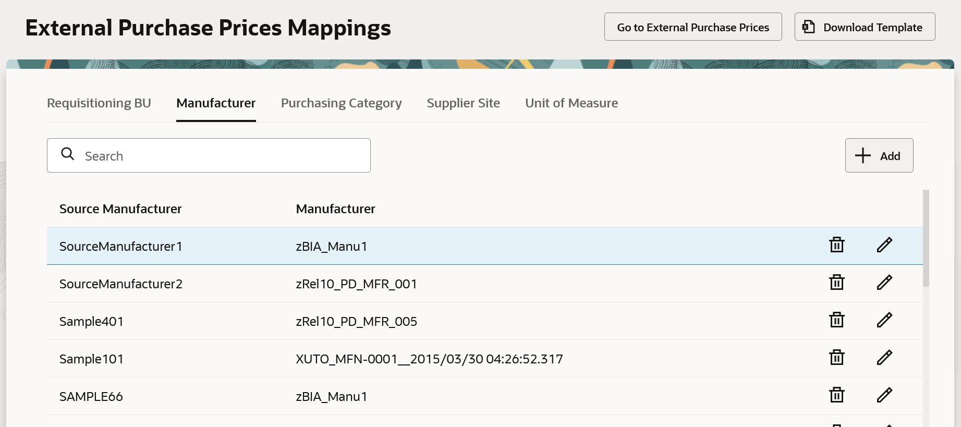Go to the Unit of Measure tab
The width and height of the screenshot is (961, 427).
[571, 103]
